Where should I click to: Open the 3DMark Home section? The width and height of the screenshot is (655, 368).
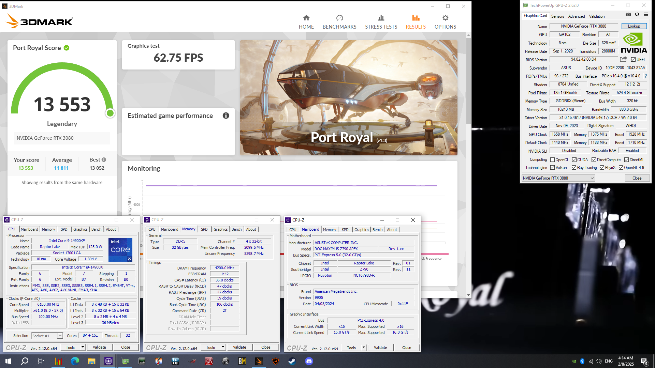(306, 22)
